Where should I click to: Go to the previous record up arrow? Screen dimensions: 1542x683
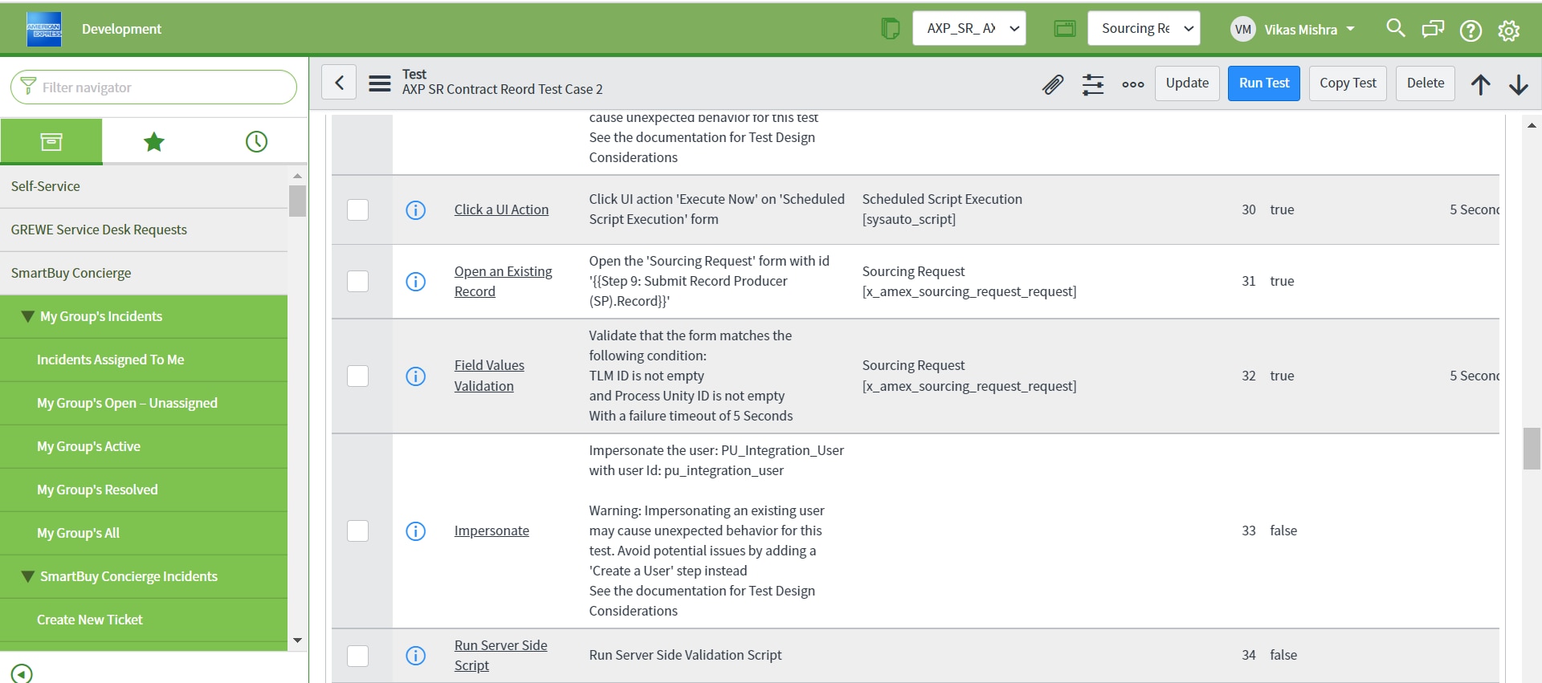(x=1481, y=84)
